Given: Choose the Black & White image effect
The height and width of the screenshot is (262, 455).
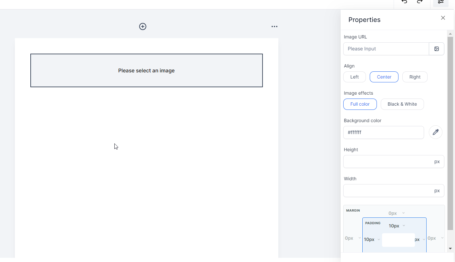Looking at the screenshot, I should [402, 104].
